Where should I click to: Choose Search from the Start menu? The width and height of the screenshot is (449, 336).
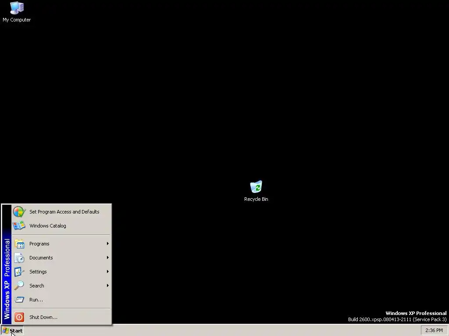coord(61,285)
